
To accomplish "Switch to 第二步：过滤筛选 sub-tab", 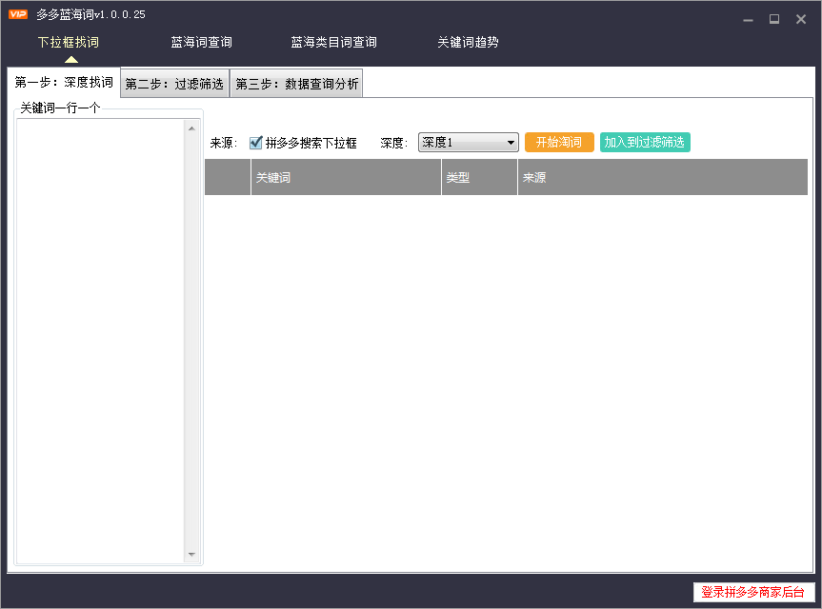I will click(x=174, y=84).
